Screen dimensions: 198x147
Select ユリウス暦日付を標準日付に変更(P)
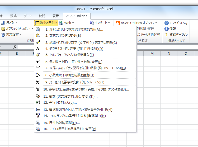pos(85,129)
